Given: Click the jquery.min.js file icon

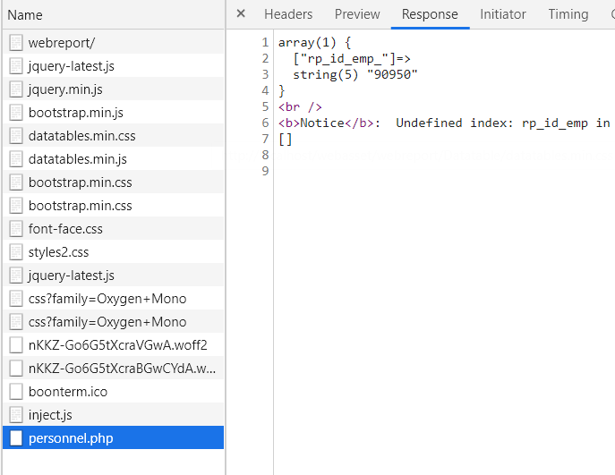Looking at the screenshot, I should click(16, 89).
